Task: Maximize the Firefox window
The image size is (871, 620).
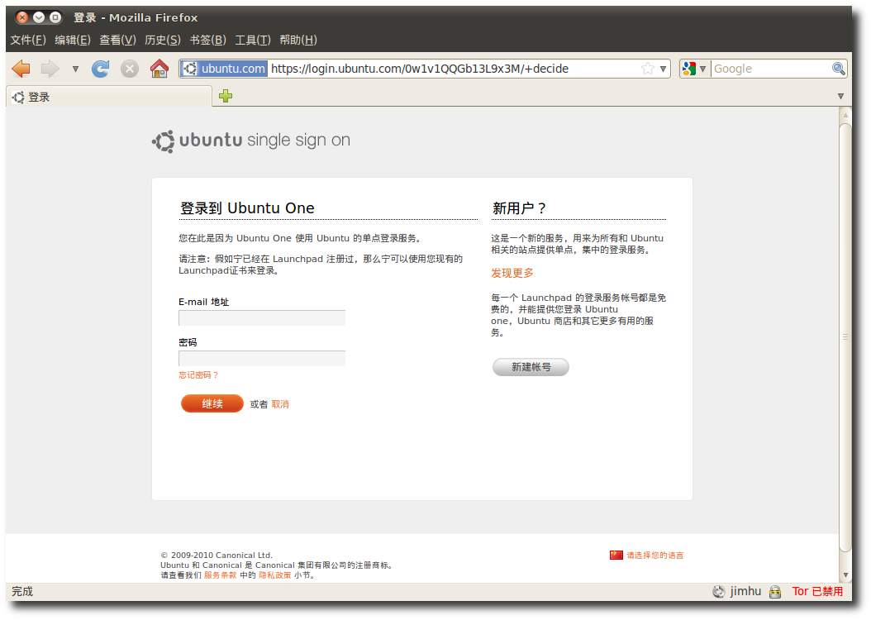Action: click(x=55, y=18)
